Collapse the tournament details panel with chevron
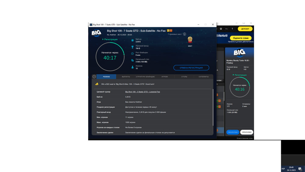305x172 pixels. [94, 77]
